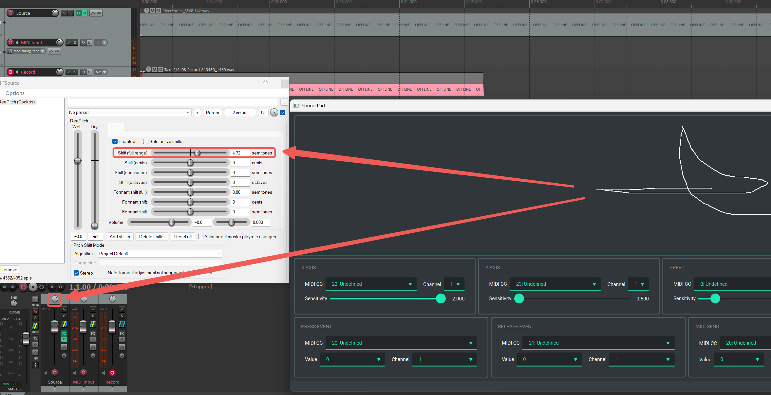Click the master info (i) button
Viewport: 771px width, 395px height.
point(35,365)
